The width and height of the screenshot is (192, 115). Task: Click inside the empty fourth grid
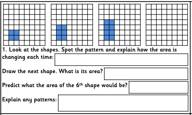coord(167,25)
